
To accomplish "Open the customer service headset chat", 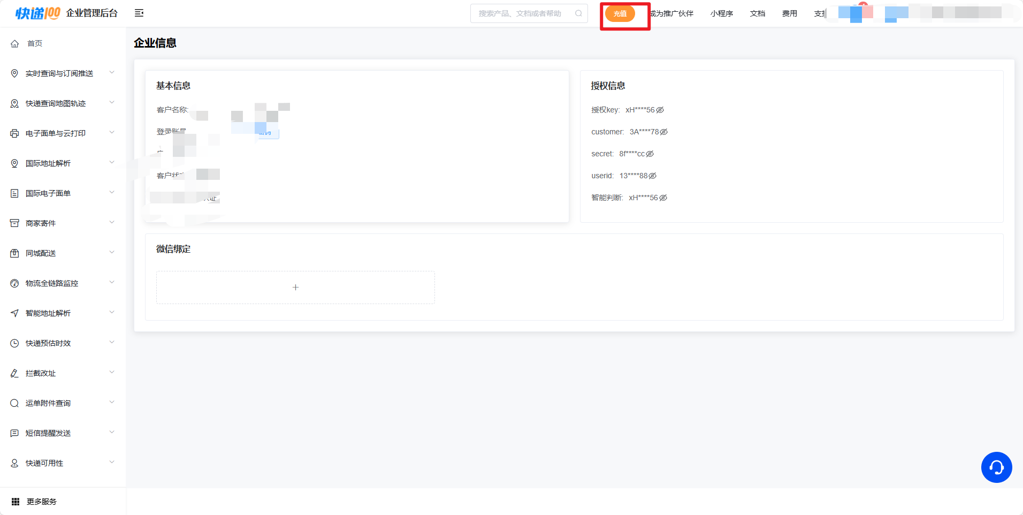I will point(996,467).
